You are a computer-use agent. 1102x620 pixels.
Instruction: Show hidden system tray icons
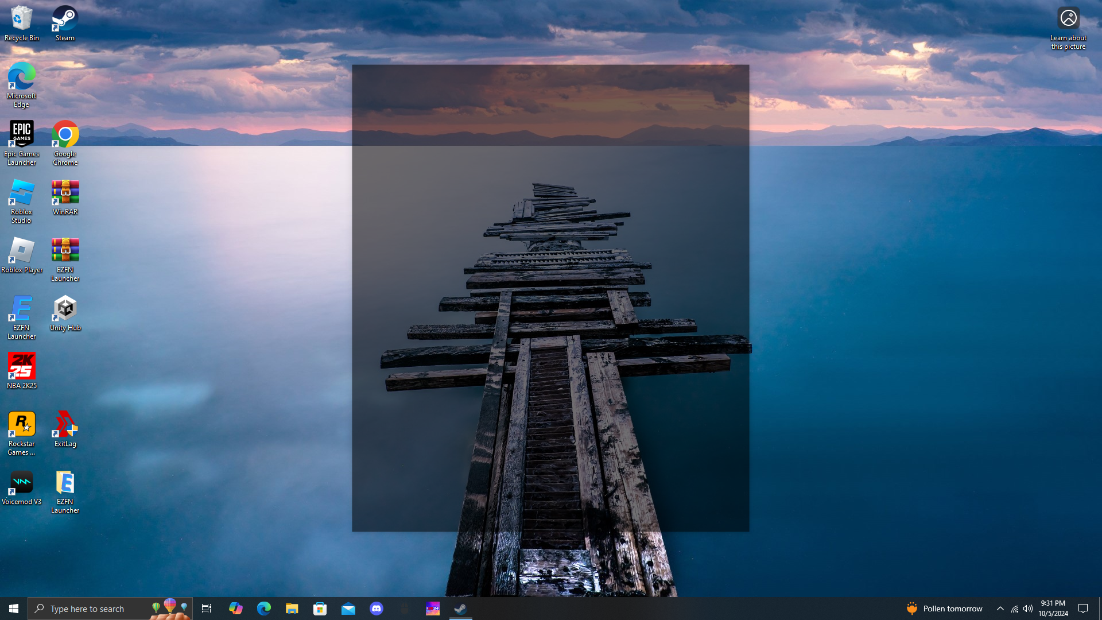pyautogui.click(x=1000, y=609)
